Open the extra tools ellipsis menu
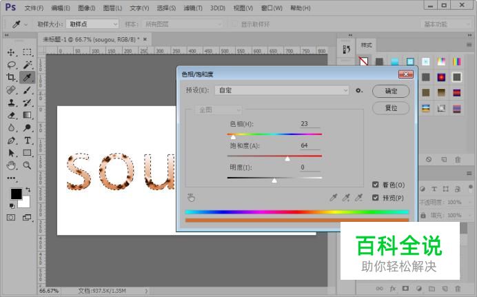The height and width of the screenshot is (297, 477). pyautogui.click(x=12, y=178)
